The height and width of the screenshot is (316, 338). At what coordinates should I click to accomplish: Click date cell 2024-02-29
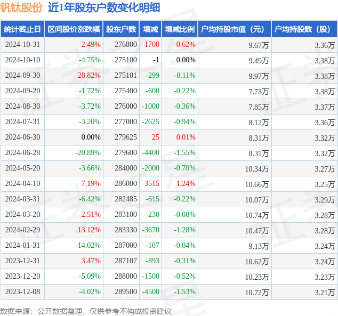point(22,230)
